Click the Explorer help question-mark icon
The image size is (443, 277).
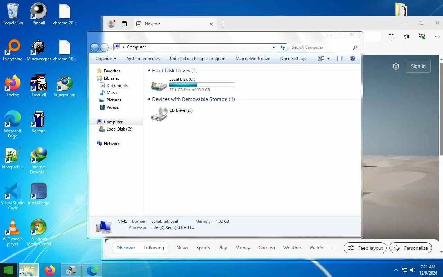point(353,59)
